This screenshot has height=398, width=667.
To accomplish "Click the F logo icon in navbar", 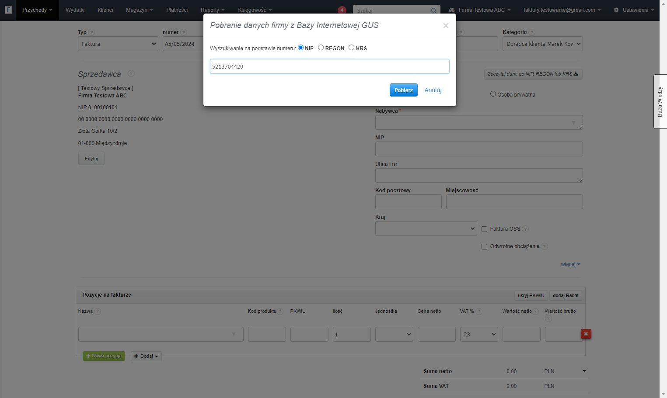I will [x=8, y=10].
